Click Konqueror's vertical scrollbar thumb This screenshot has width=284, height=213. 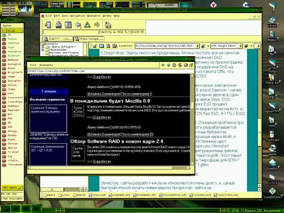tap(192, 105)
